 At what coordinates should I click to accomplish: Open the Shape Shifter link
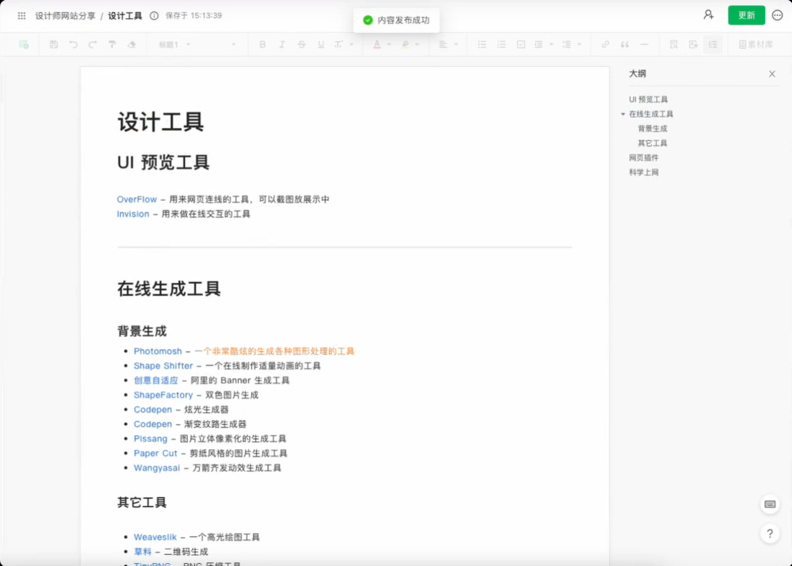pos(163,366)
